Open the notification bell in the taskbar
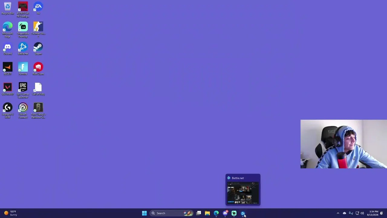 click(x=382, y=213)
